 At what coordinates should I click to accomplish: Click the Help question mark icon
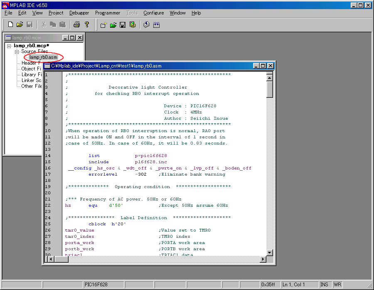(87, 24)
